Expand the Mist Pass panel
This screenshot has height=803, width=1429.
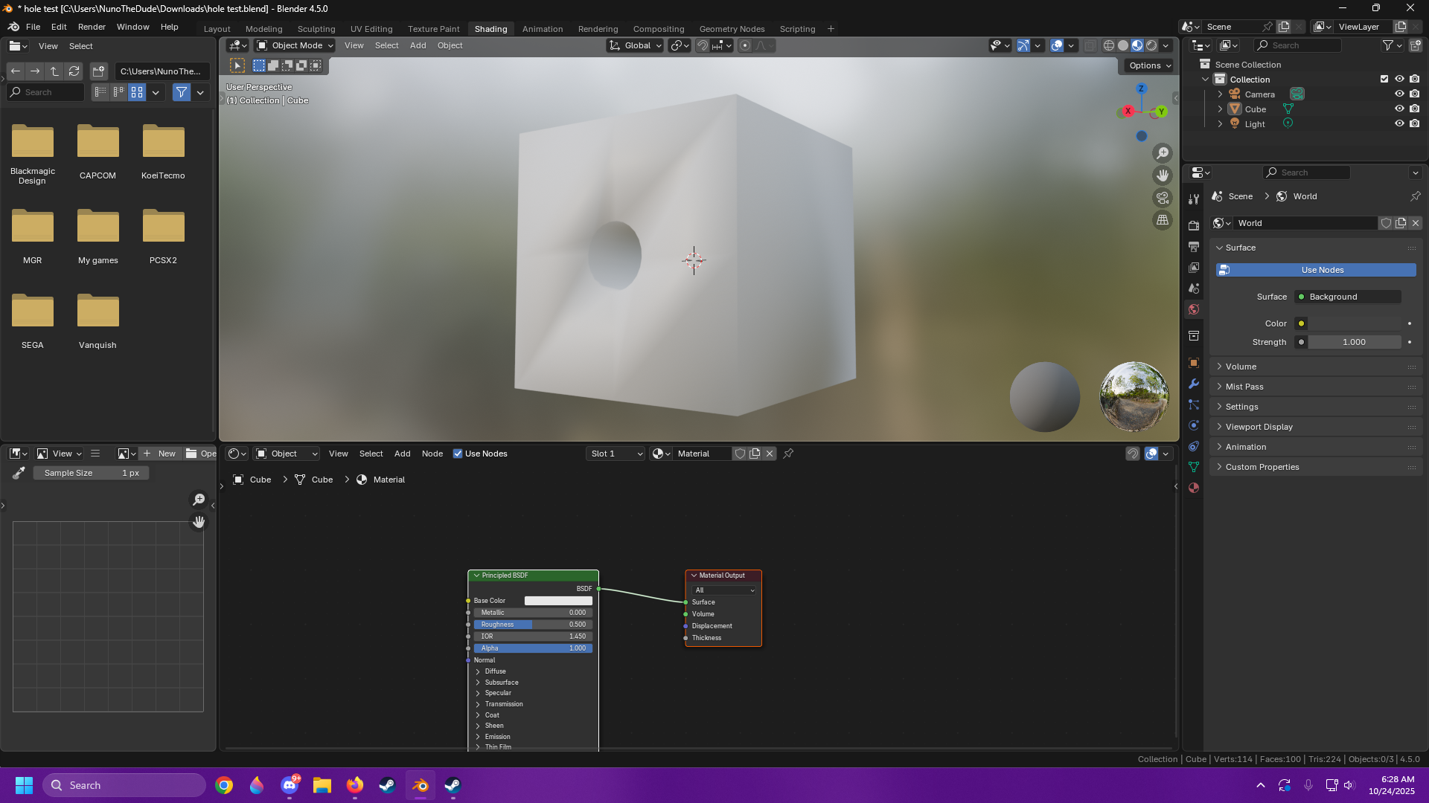click(1244, 387)
